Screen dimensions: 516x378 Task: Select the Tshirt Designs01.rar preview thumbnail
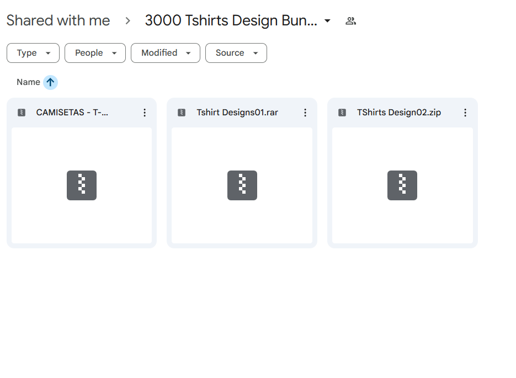point(242,185)
